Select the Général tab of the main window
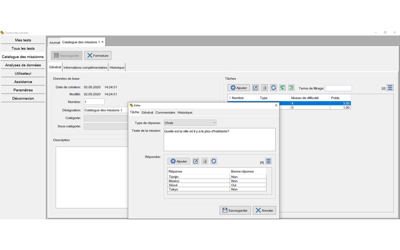The height and width of the screenshot is (250, 400). [55, 67]
